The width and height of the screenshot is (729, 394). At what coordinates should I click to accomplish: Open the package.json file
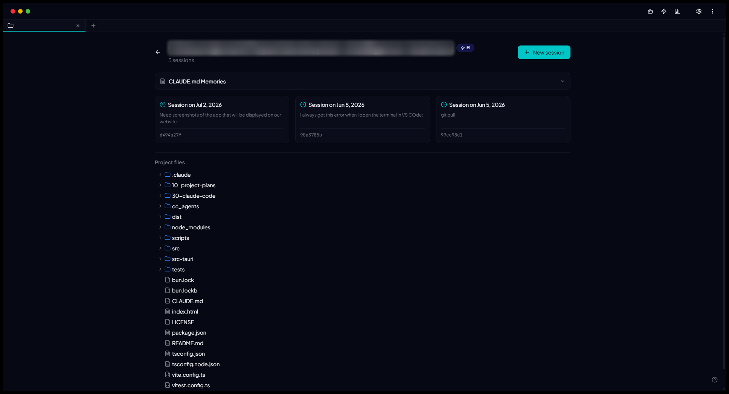click(189, 333)
